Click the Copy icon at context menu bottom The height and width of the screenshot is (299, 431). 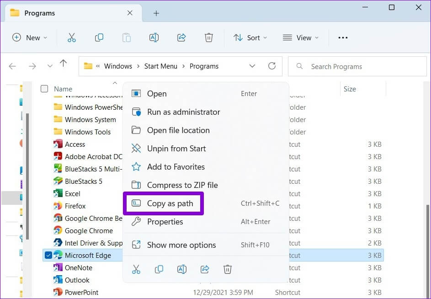159,269
